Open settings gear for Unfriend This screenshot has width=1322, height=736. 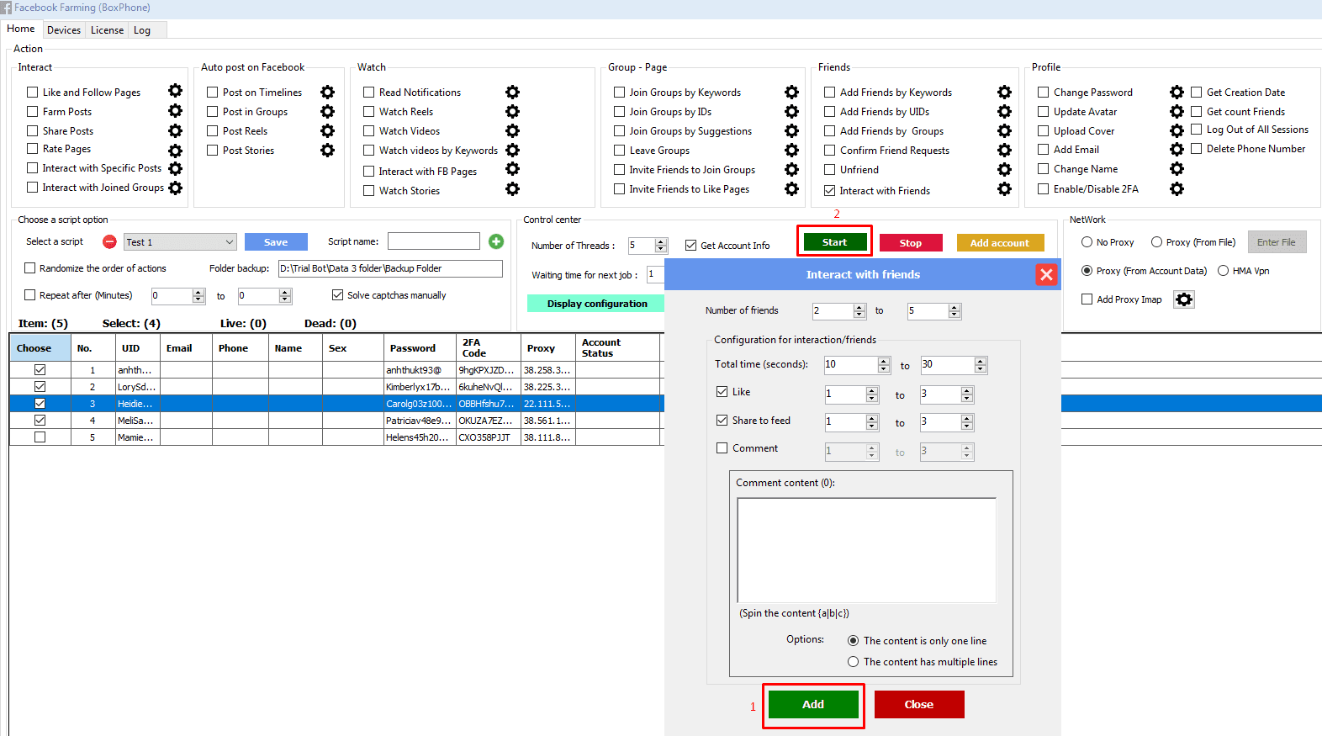[1004, 169]
